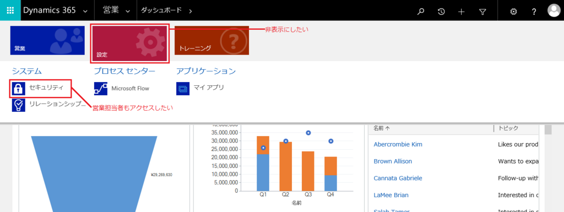Viewport: 564px width, 212px height.
Task: Select the 設定 red tile
Action: (129, 44)
